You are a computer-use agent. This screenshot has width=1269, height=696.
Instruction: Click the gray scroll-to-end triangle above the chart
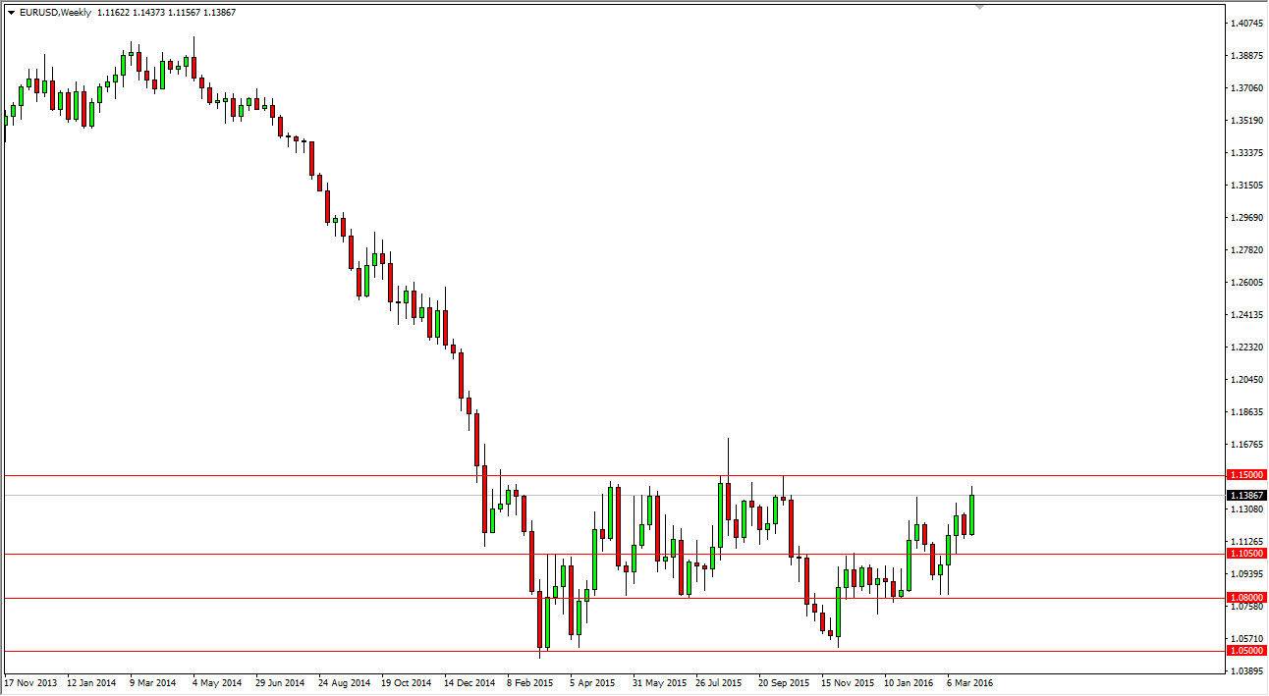coord(977,8)
